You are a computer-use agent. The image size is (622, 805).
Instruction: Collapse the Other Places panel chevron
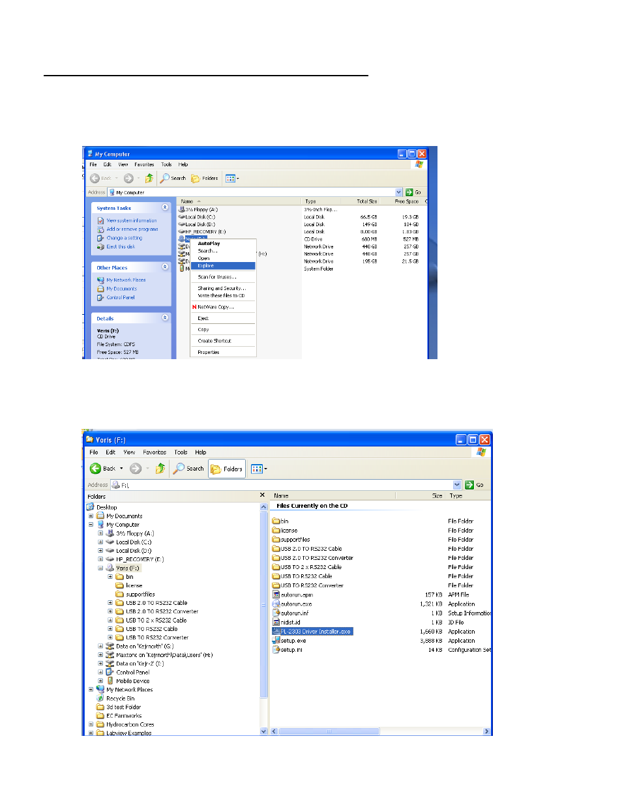[165, 267]
